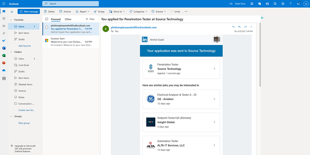Open more actions ellipsis in message header
Screen dimensions: 310x155
coord(251,27)
